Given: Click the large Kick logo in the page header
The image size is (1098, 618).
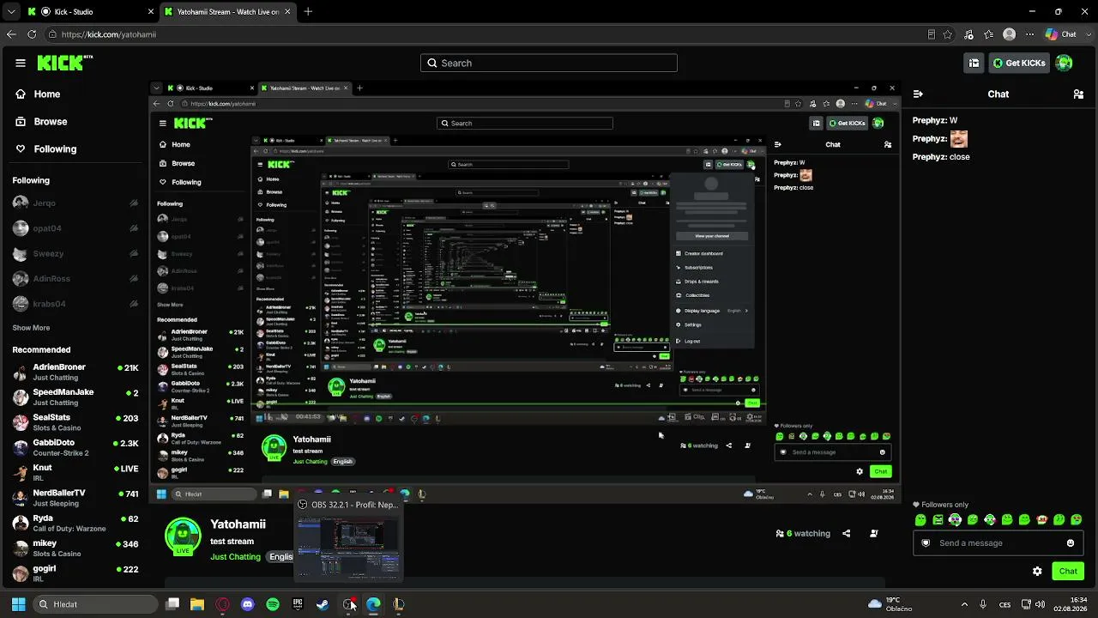Looking at the screenshot, I should [64, 63].
